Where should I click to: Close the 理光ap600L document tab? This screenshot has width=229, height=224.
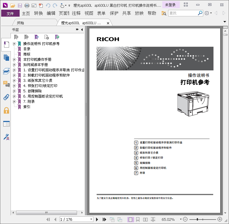pyautogui.click(x=108, y=23)
